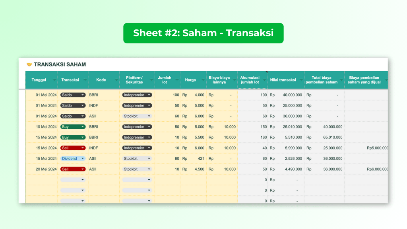This screenshot has width=407, height=229.
Task: Open the Sell dropdown for the INDF transaction
Action: click(73, 147)
